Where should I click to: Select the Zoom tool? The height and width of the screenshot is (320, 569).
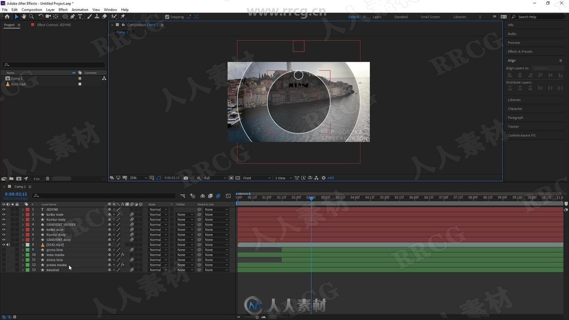(32, 16)
